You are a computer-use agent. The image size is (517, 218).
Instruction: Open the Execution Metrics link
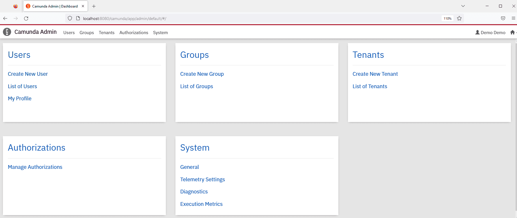(x=201, y=204)
